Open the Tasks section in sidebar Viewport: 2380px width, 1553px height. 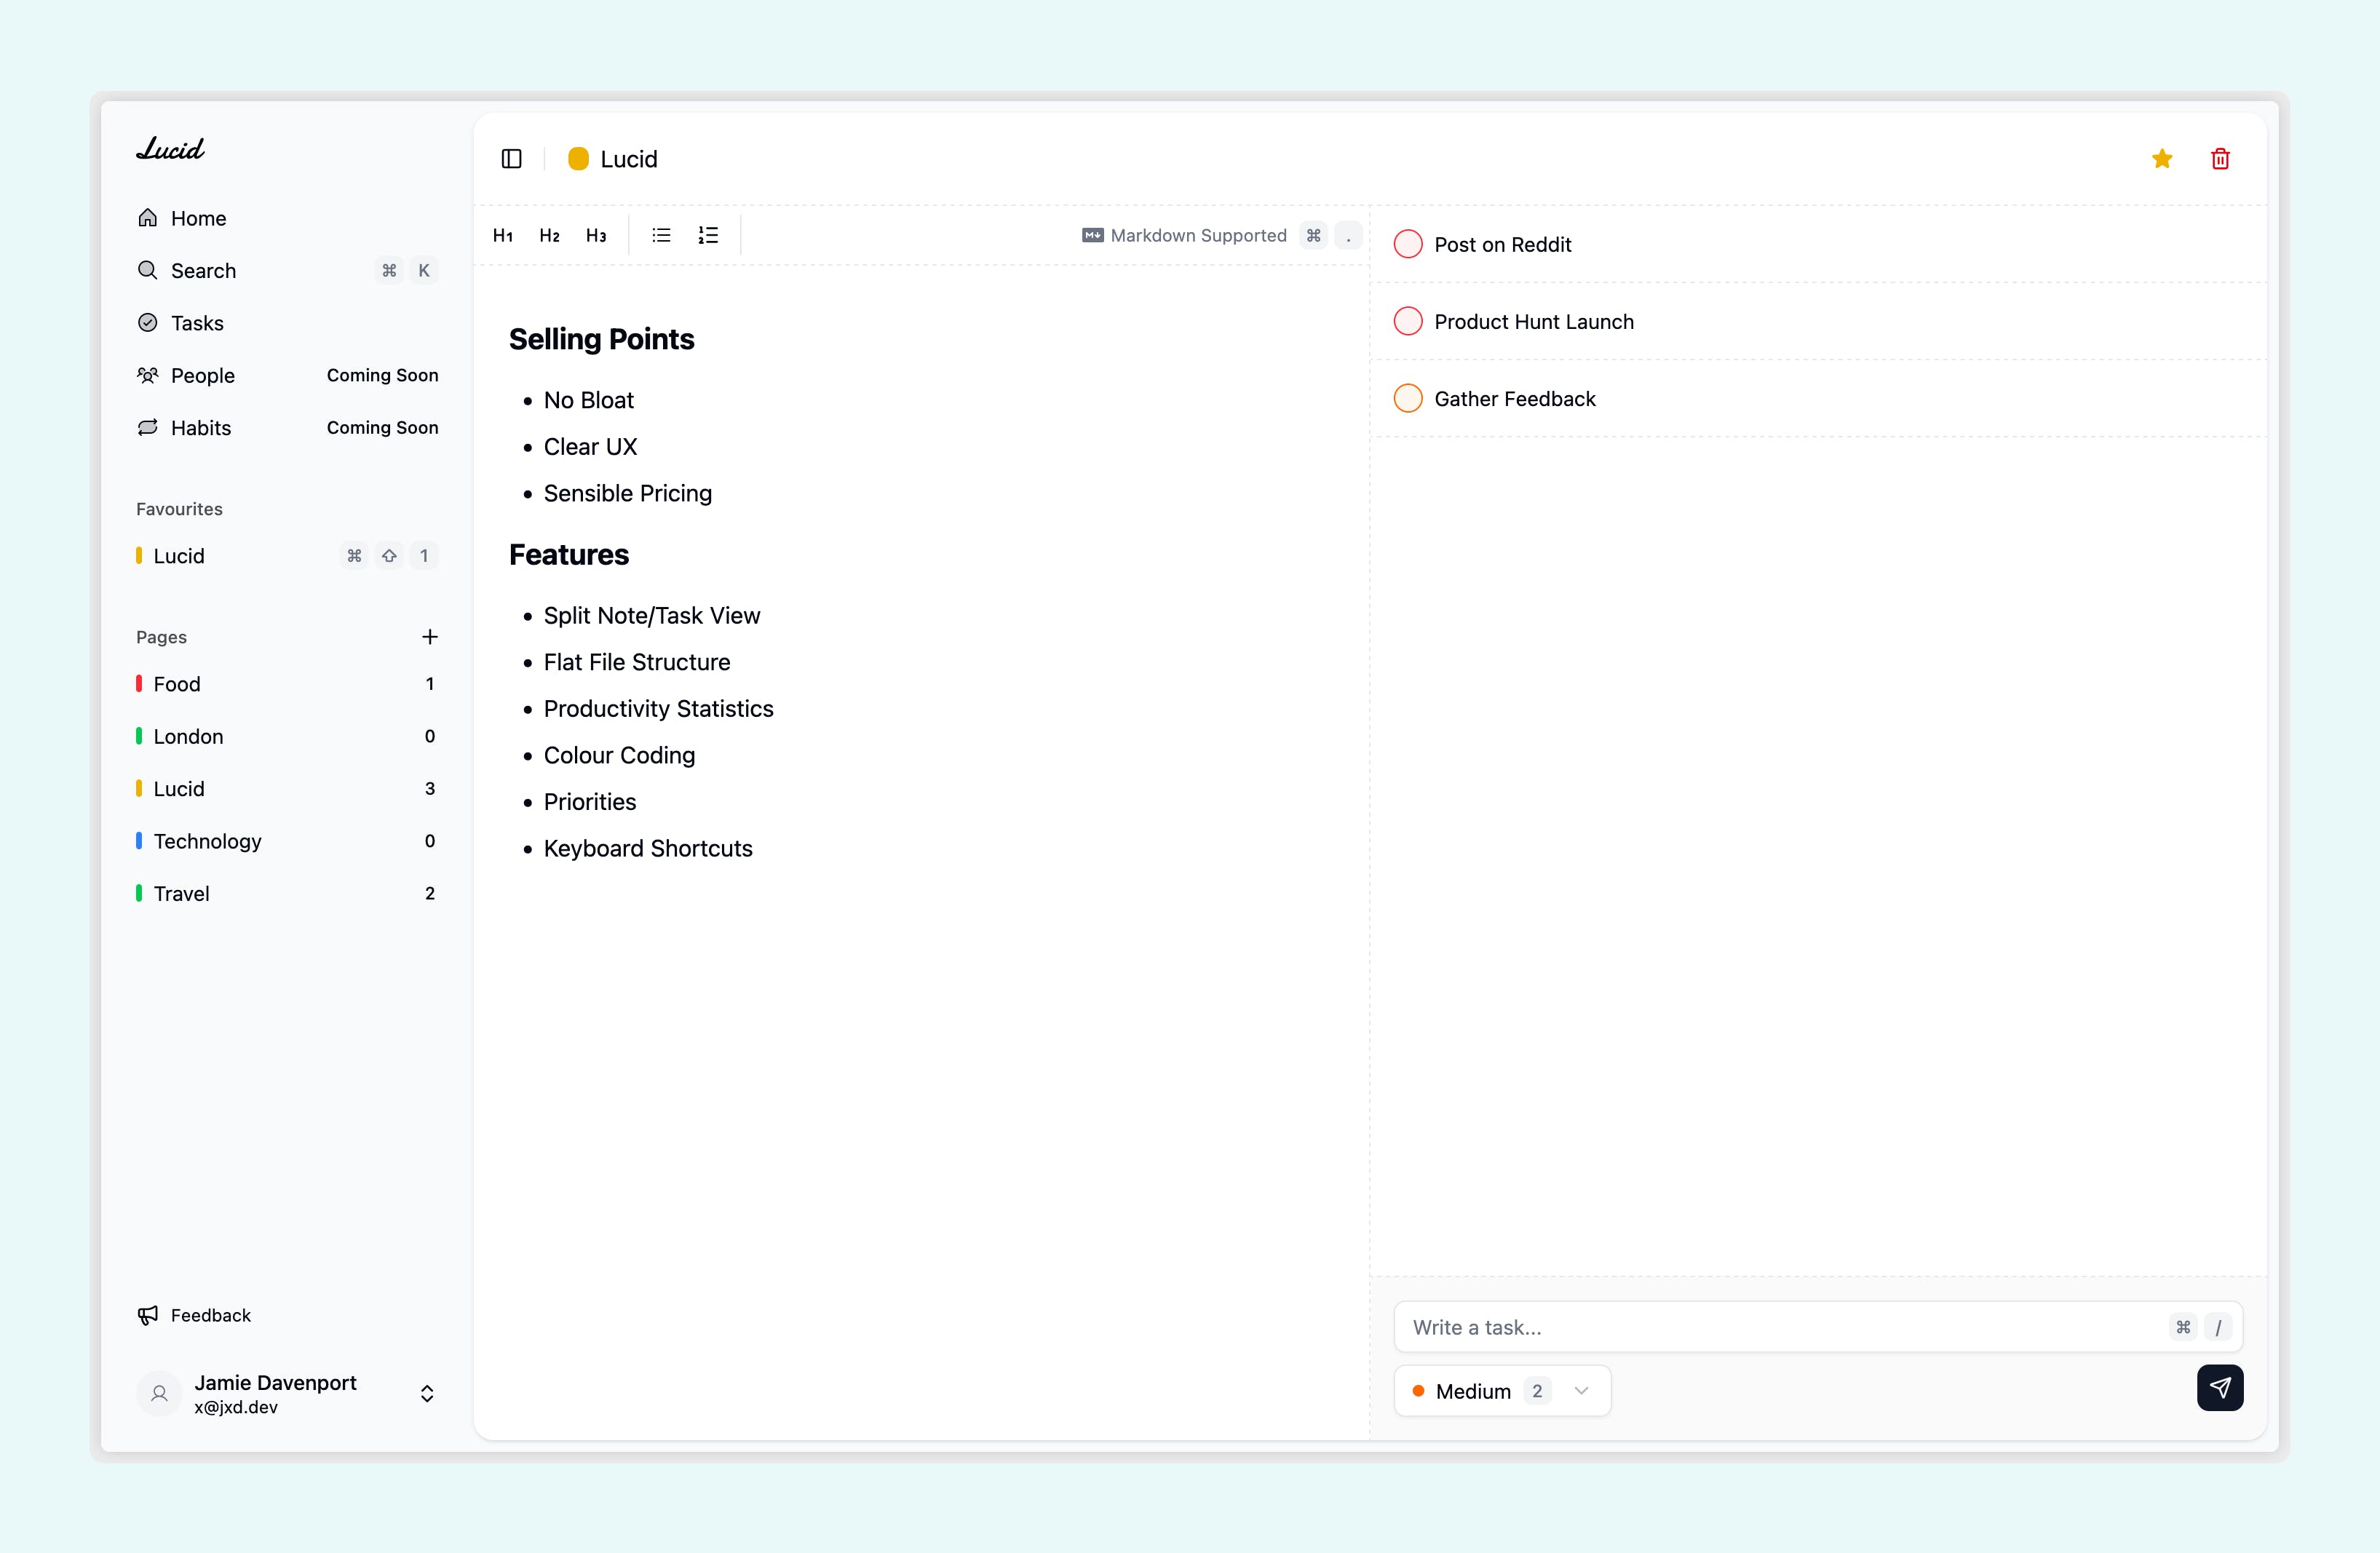[197, 323]
